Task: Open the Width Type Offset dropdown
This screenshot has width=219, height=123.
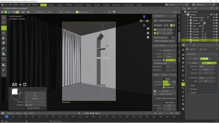Action: [206, 67]
